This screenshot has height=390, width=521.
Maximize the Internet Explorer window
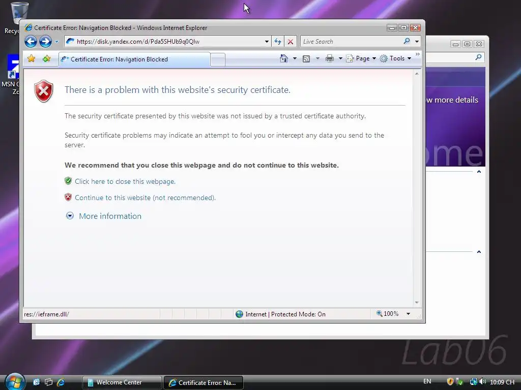click(x=403, y=28)
